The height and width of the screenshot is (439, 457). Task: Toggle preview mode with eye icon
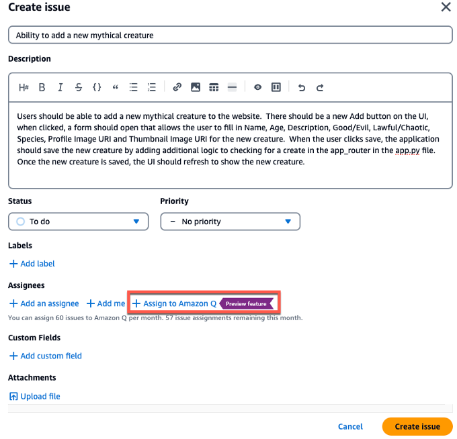coord(257,87)
